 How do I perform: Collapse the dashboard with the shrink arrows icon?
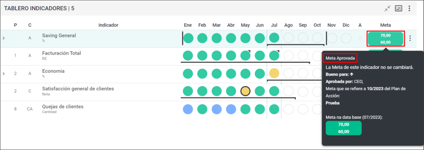coord(388,9)
